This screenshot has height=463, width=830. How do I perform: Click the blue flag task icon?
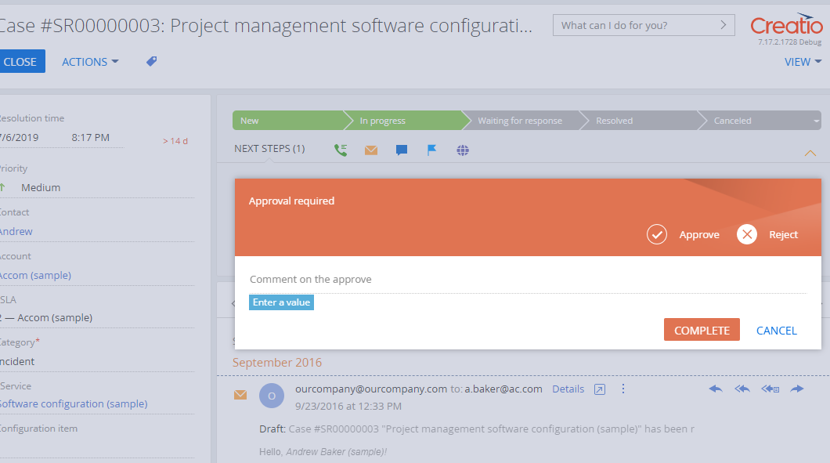tap(432, 150)
